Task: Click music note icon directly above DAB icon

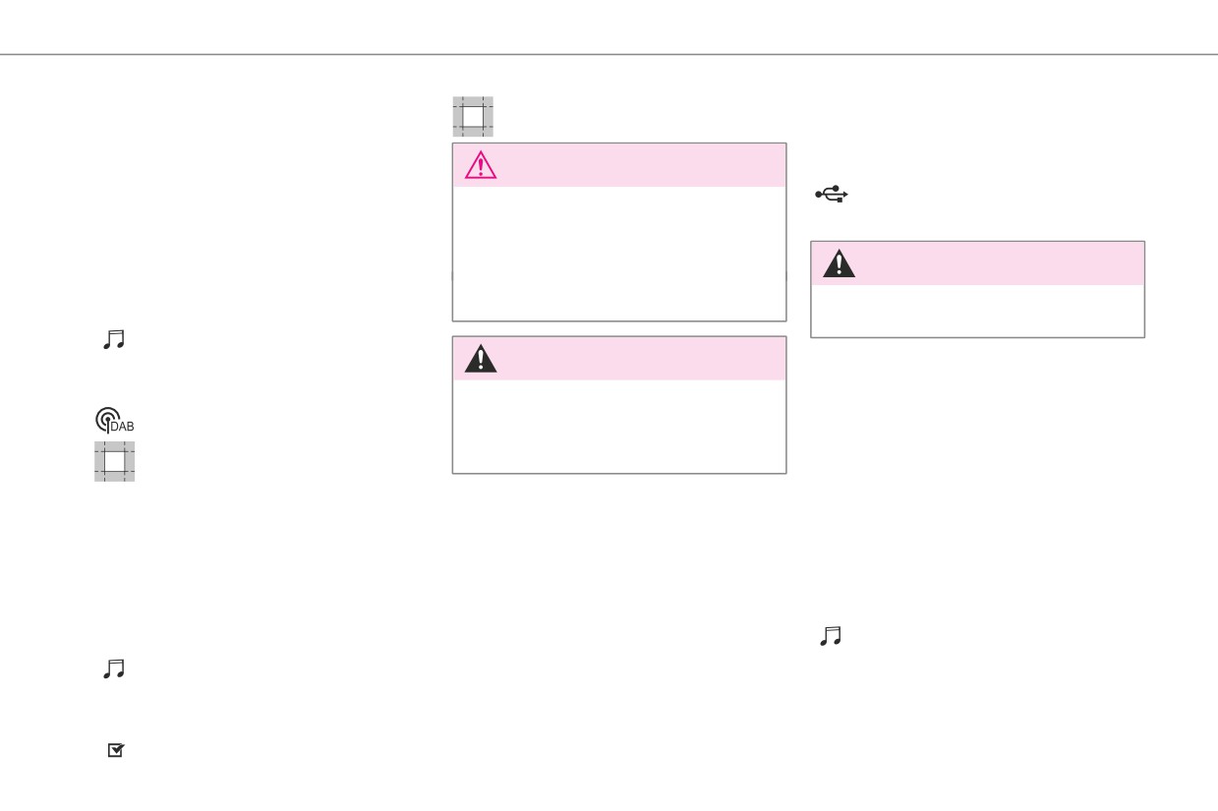Action: click(x=115, y=339)
